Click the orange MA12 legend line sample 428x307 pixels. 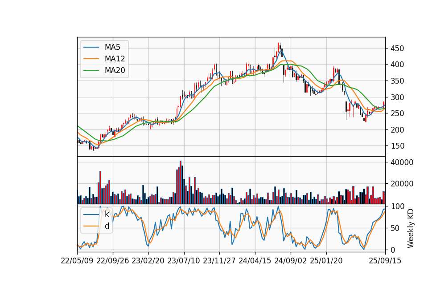(91, 59)
